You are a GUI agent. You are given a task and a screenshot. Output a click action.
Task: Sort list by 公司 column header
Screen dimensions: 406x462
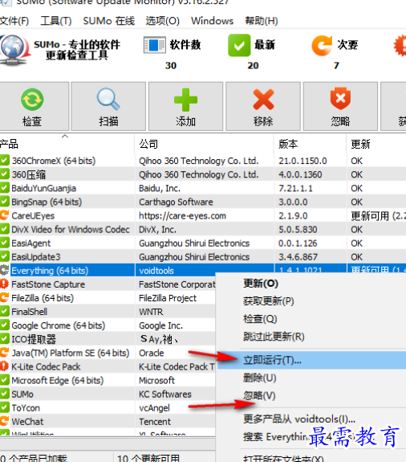click(204, 144)
